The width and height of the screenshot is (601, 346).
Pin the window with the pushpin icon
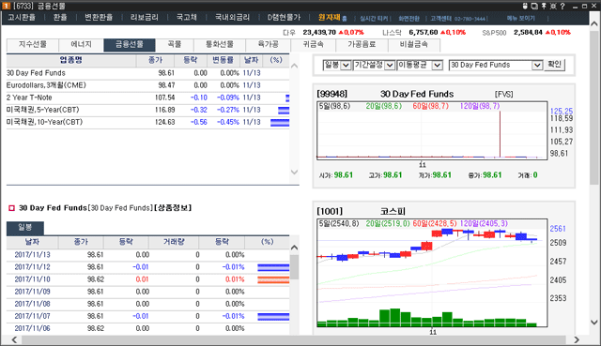click(x=544, y=7)
